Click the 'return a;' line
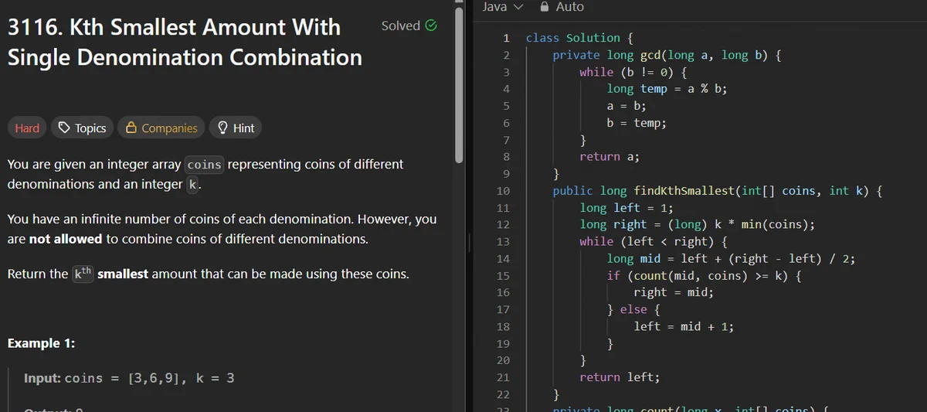 [x=610, y=157]
